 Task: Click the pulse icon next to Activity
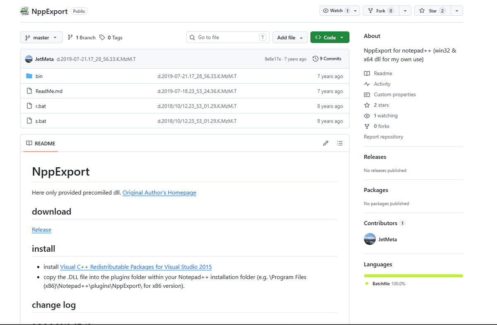pyautogui.click(x=367, y=84)
